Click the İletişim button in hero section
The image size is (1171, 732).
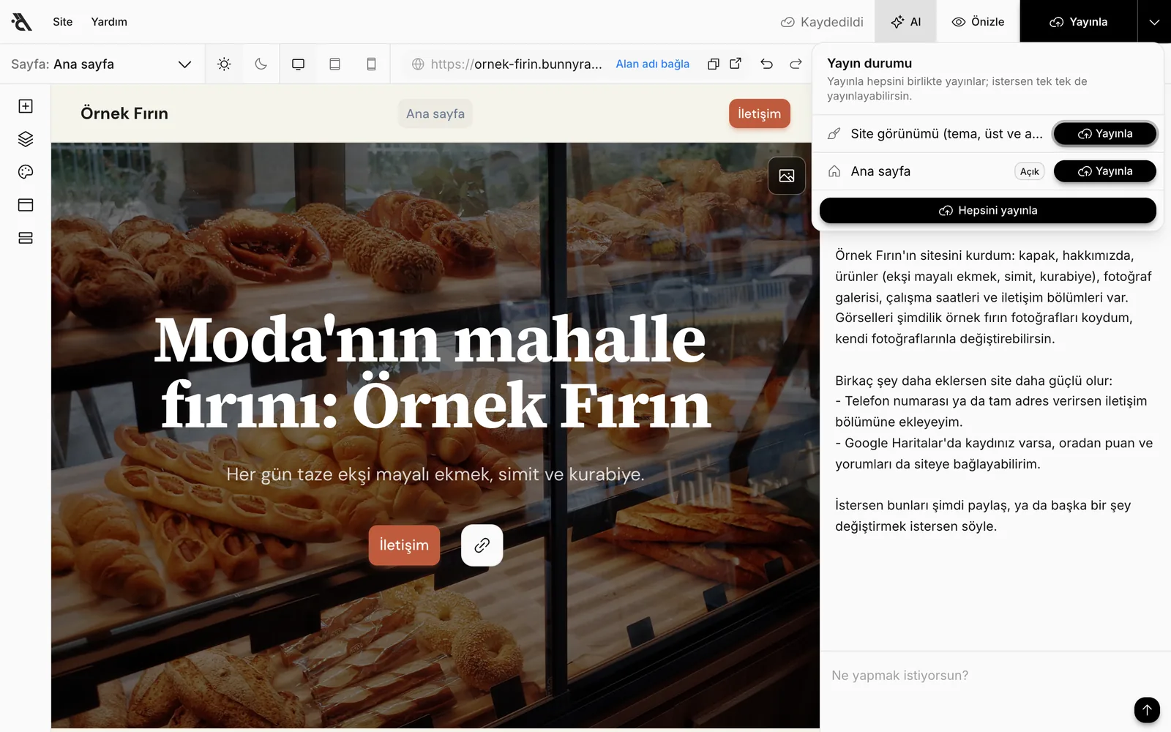[404, 545]
